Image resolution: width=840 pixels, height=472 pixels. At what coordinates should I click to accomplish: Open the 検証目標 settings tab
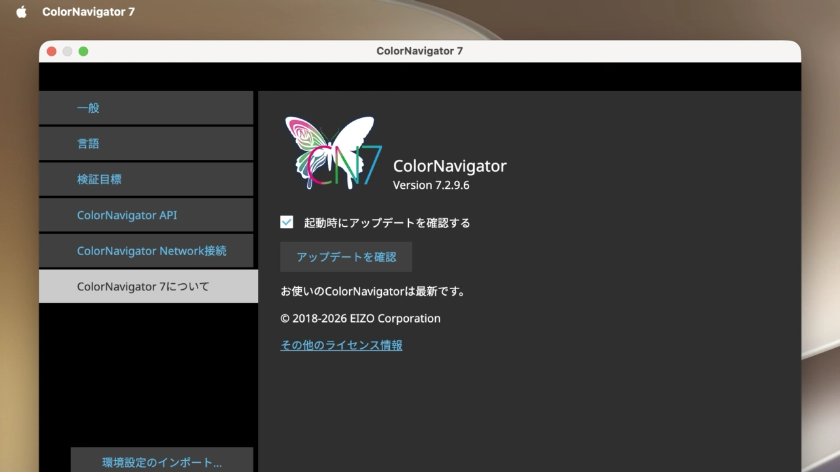pos(146,179)
